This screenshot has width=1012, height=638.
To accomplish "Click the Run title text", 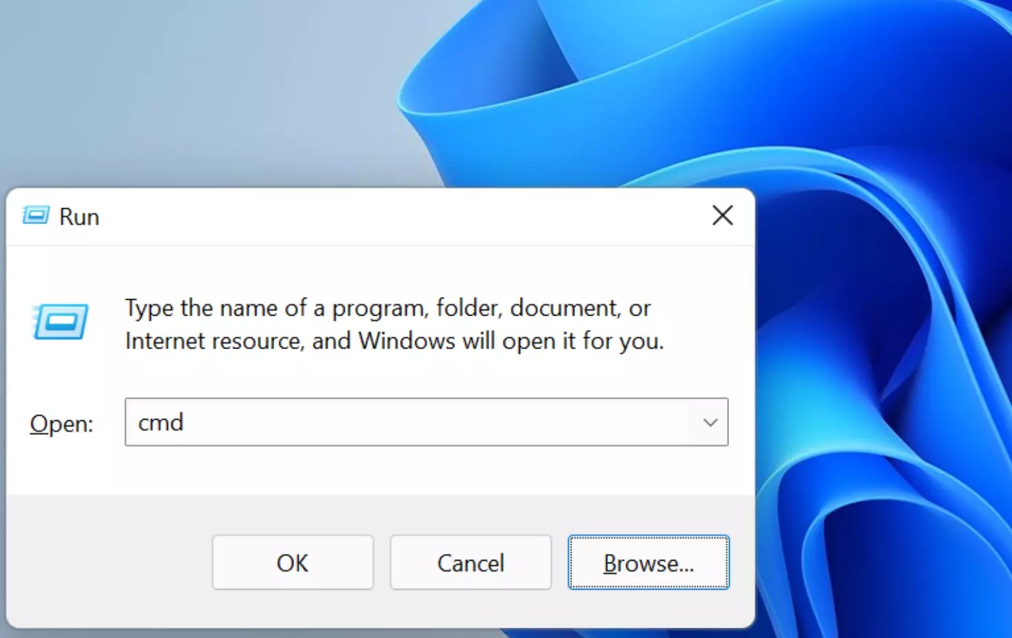I will (x=79, y=216).
